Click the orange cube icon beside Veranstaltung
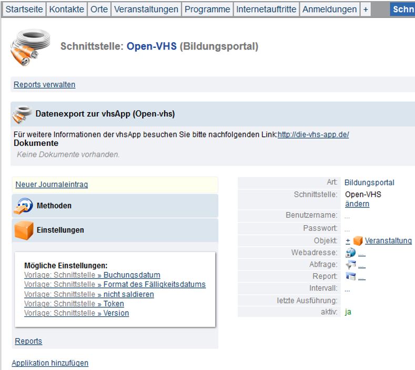The height and width of the screenshot is (370, 415). click(x=358, y=241)
